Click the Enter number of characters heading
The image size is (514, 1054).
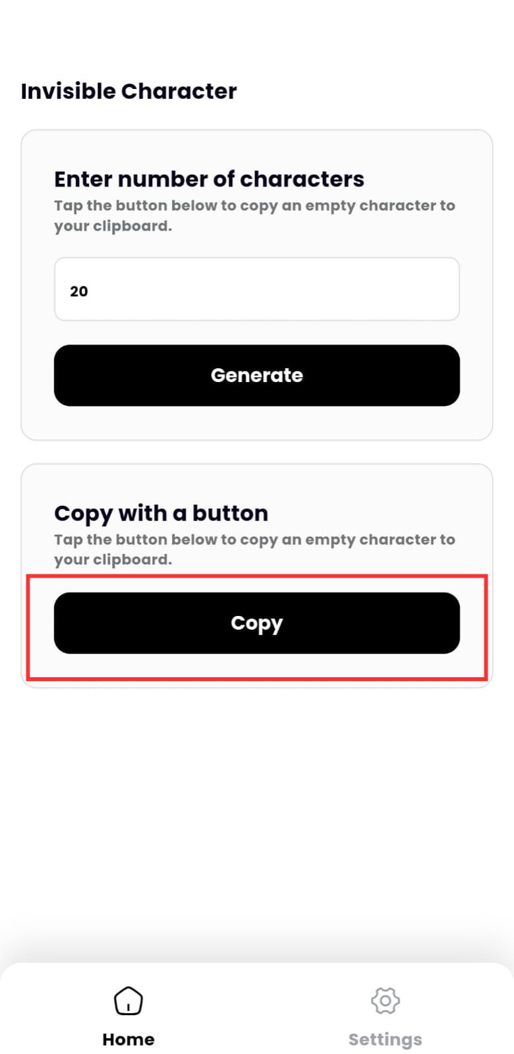[x=209, y=179]
